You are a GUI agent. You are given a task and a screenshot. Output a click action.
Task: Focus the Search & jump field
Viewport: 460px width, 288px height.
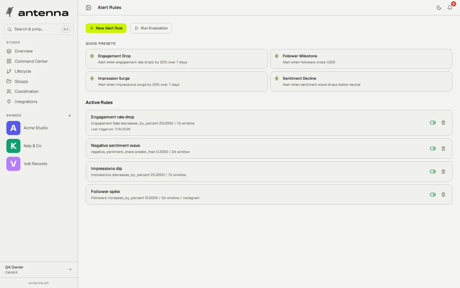point(39,29)
